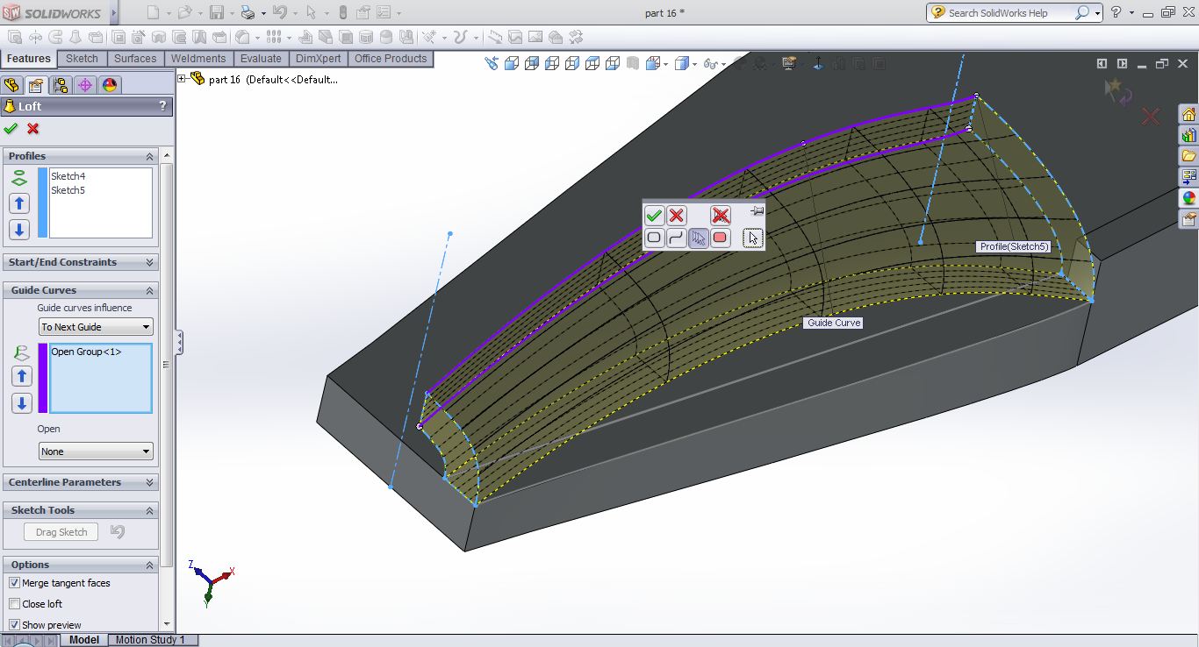
Task: Select Open Group<1> guide curve entry
Action: tap(86, 352)
